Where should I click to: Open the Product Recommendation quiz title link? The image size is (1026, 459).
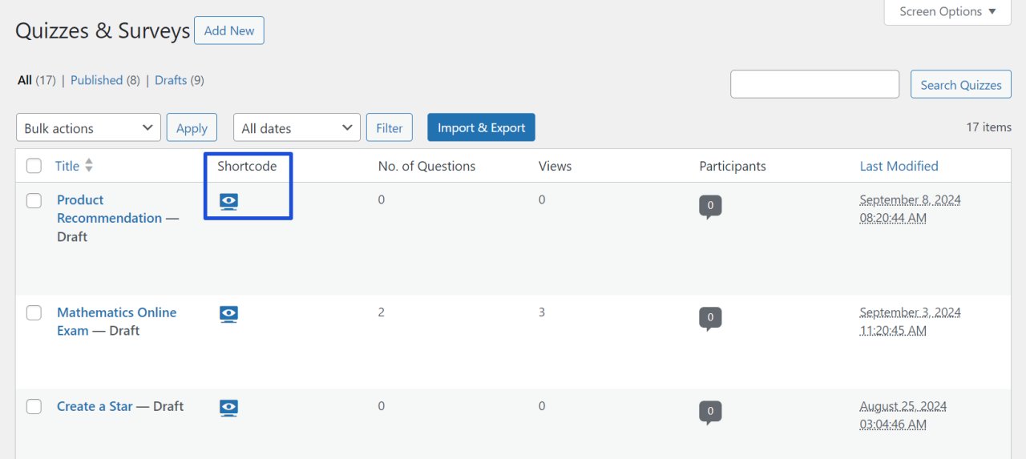click(x=109, y=209)
